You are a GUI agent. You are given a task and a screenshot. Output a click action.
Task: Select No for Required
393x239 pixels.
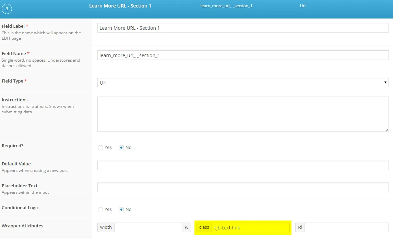[121, 148]
